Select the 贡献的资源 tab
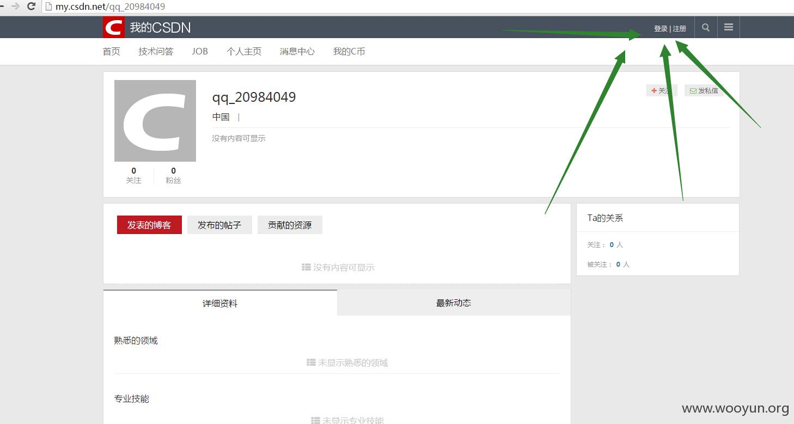This screenshot has width=794, height=424. coord(290,225)
